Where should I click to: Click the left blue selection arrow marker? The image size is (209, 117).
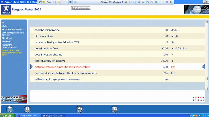[31, 67]
